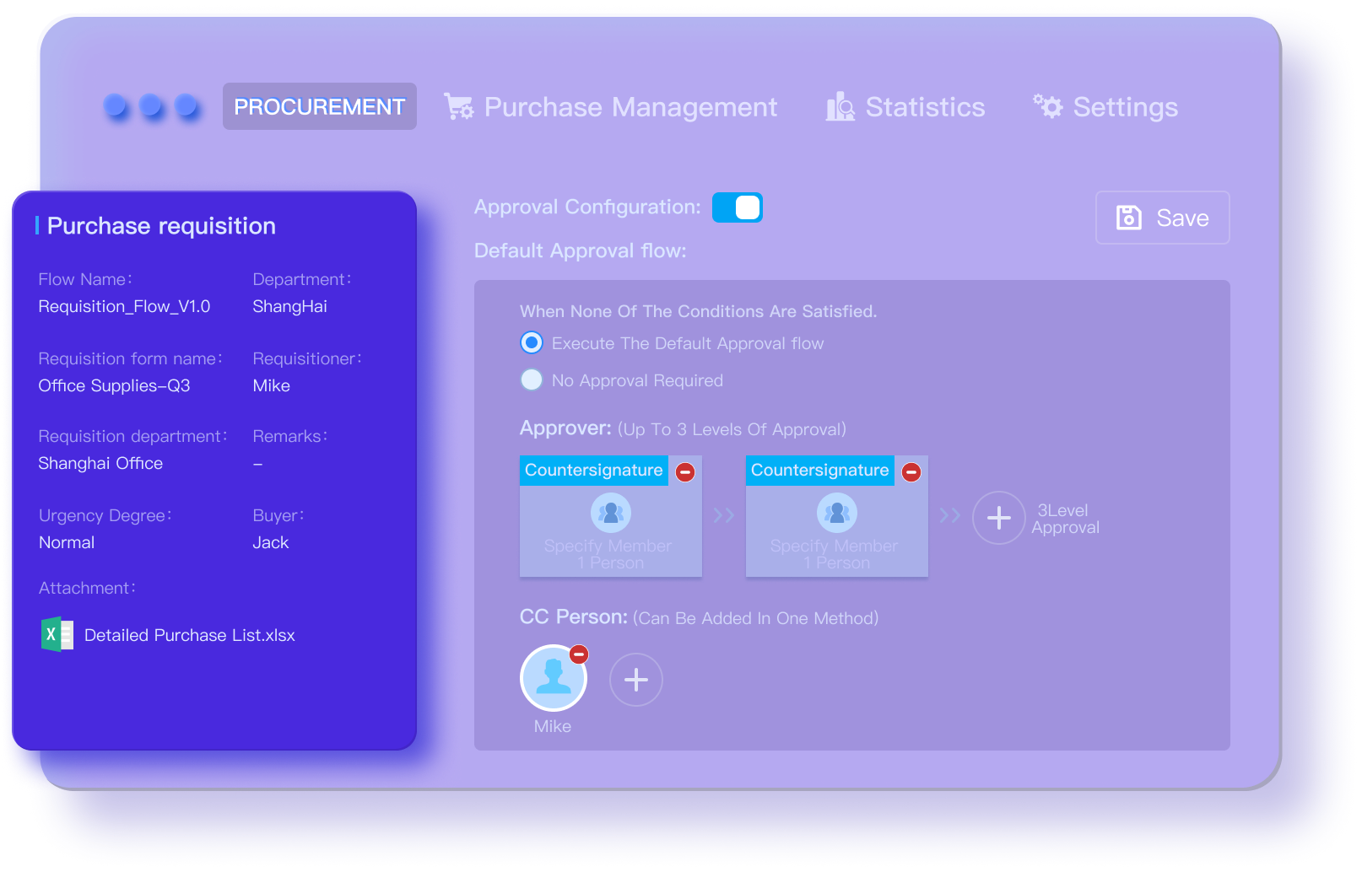Remove the first Countersignature approver
Viewport: 1362px width, 872px height.
(x=685, y=472)
